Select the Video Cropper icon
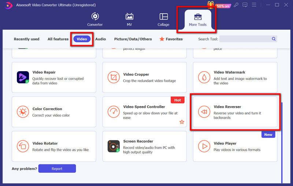The image size is (293, 186). point(114,77)
